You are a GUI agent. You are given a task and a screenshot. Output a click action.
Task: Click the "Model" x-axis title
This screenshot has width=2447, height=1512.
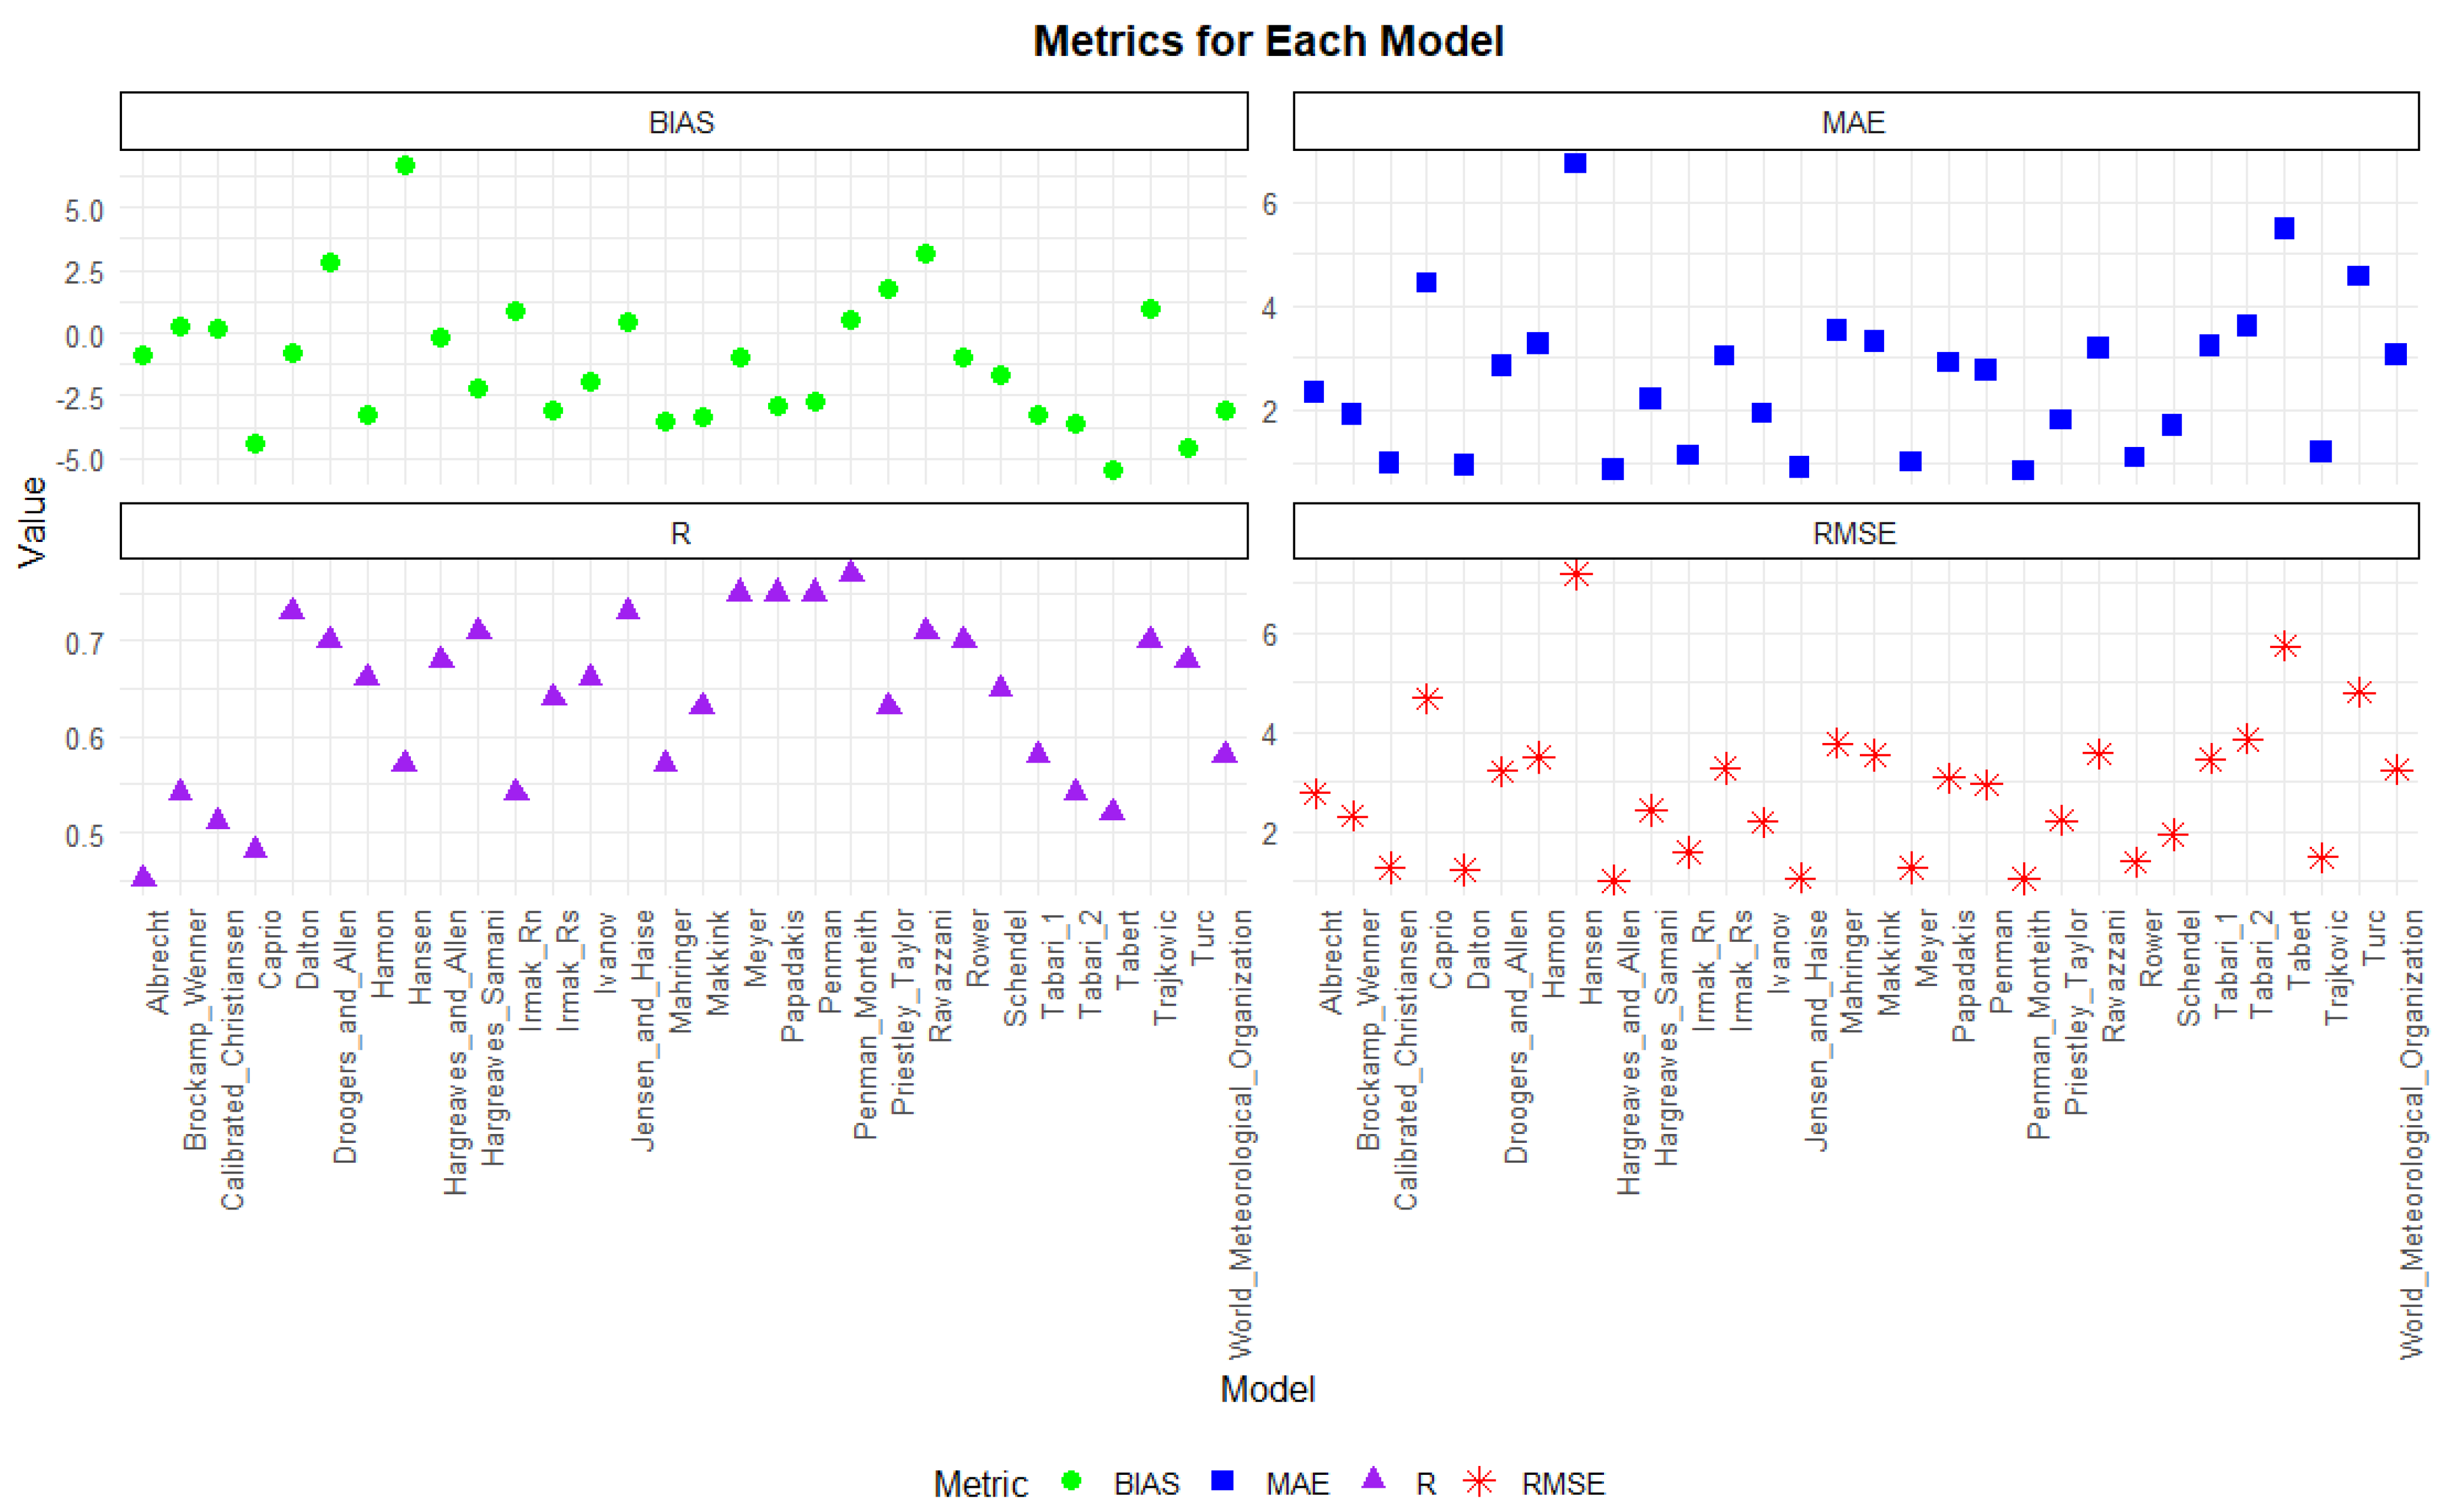[x=1267, y=1389]
